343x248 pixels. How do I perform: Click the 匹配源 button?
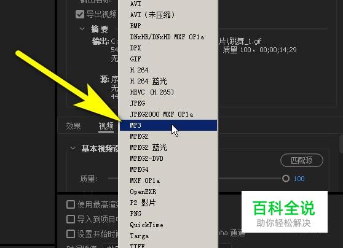(302, 160)
